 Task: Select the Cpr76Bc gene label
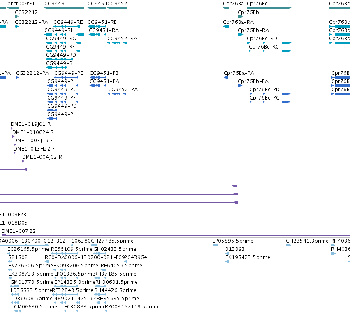click(257, 4)
